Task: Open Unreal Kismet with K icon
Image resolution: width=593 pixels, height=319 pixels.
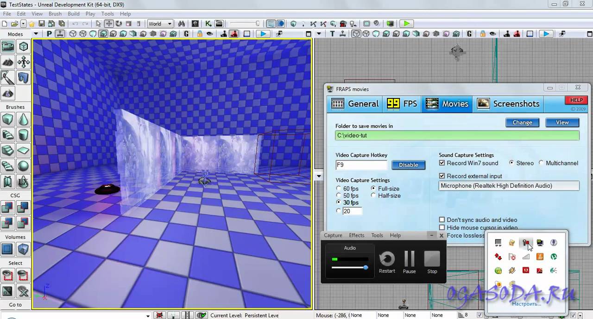Action: (208, 24)
